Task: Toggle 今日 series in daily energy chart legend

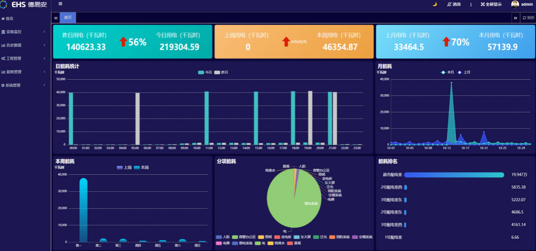Action: (201, 72)
